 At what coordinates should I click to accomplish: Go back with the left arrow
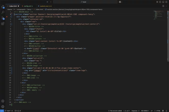[48, 2]
